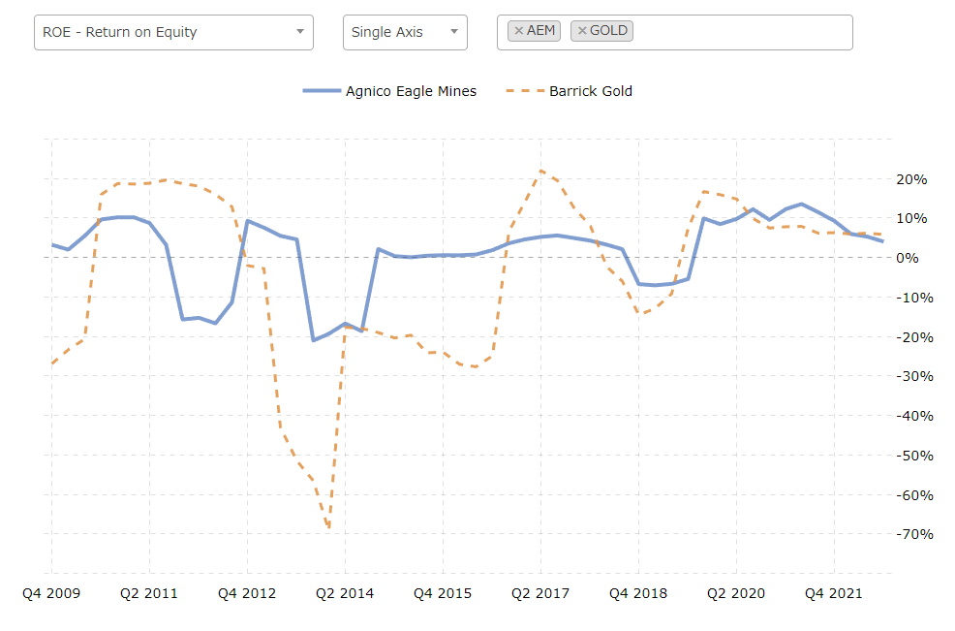Select the AEM ticker chip
Image resolution: width=955 pixels, height=631 pixels.
[x=534, y=30]
